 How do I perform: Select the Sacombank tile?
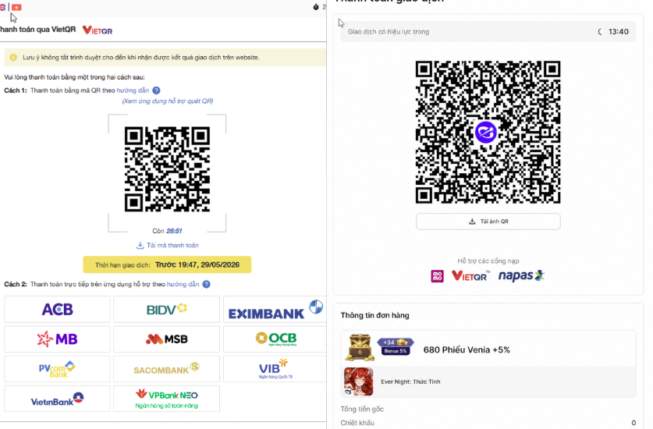coord(167,369)
